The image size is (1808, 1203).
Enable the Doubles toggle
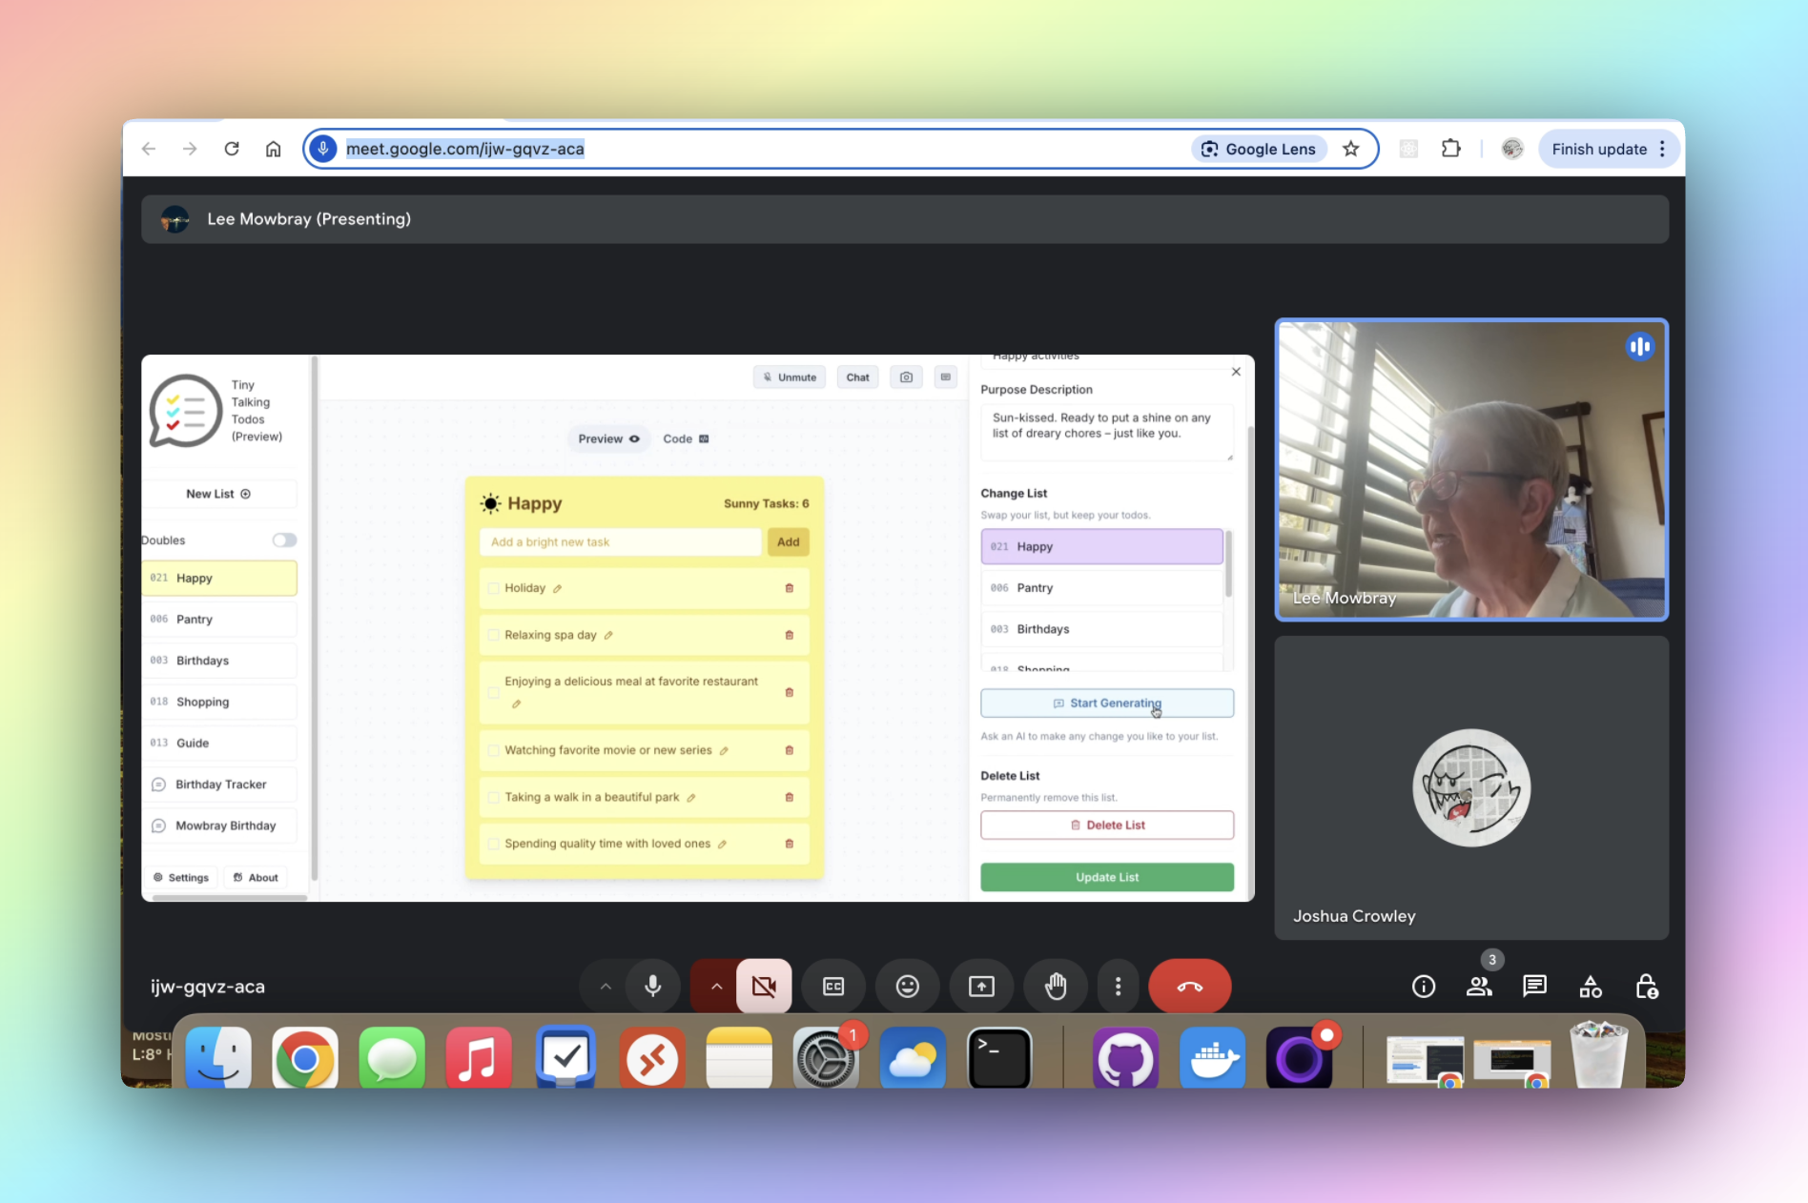(283, 540)
